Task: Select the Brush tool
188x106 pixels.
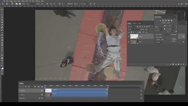Action: [x=2, y=30]
